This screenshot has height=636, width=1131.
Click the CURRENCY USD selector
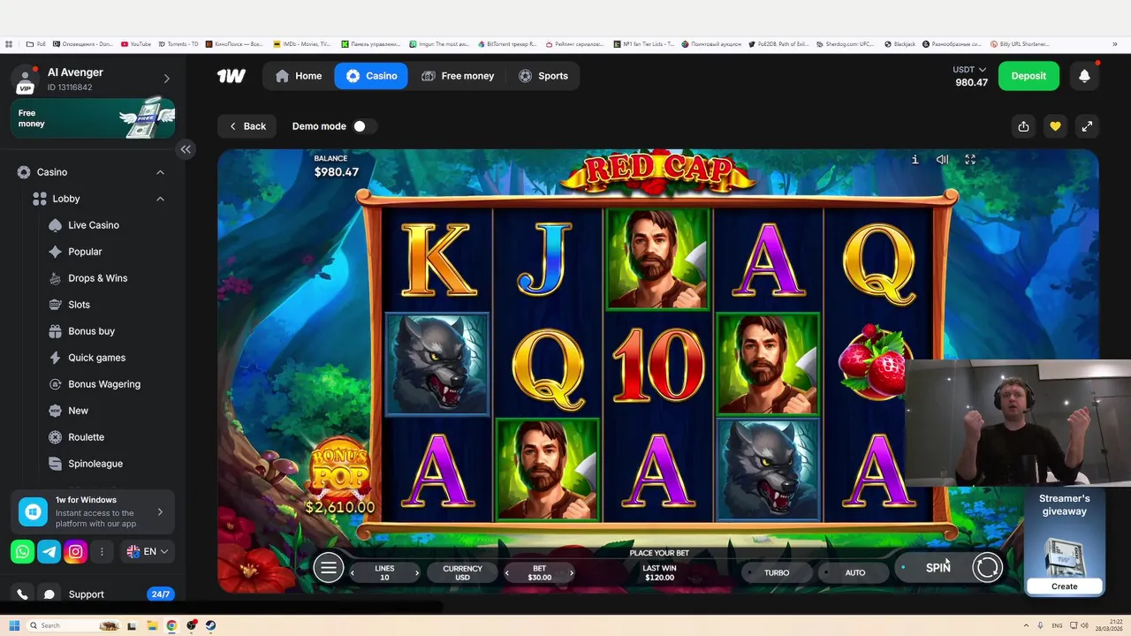coord(462,573)
